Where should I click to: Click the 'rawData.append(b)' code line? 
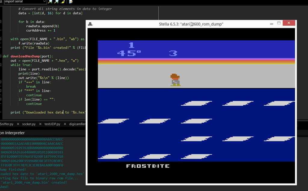pyautogui.click(x=43, y=26)
